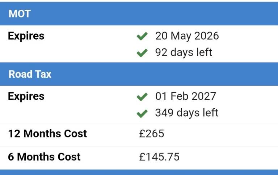Select the Road Tax section header

[x=139, y=74]
